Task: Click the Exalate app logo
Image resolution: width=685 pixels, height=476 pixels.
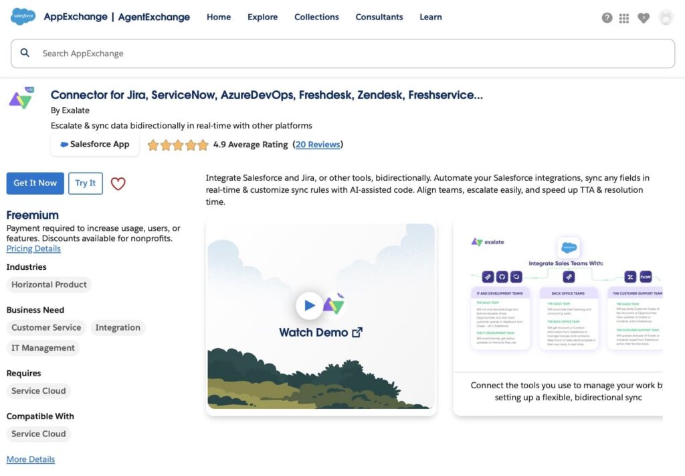Action: point(21,99)
